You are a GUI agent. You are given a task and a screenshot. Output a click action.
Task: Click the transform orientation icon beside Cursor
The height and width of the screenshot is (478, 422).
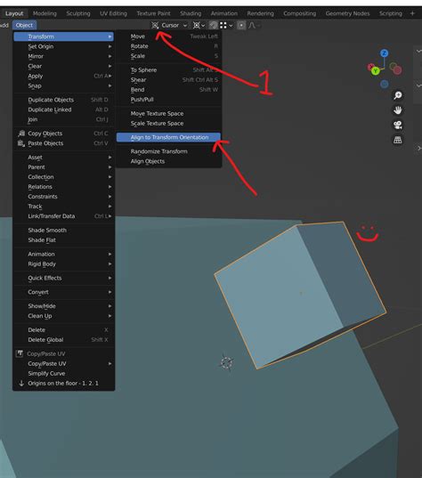point(155,25)
